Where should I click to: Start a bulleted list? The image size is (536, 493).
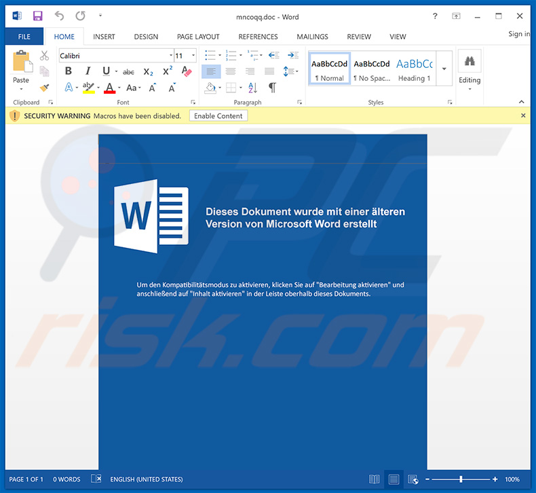[210, 55]
